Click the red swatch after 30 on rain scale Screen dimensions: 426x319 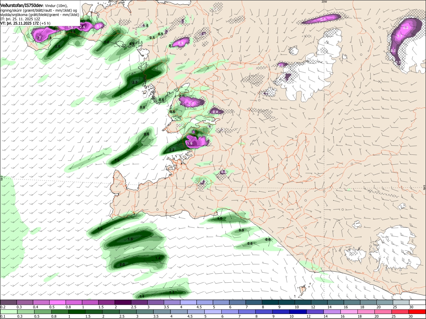coord(418,312)
